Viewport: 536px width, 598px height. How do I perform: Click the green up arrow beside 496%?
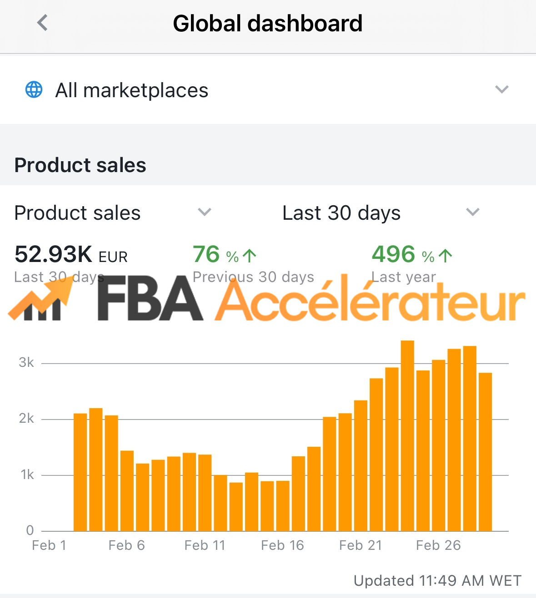coord(446,256)
